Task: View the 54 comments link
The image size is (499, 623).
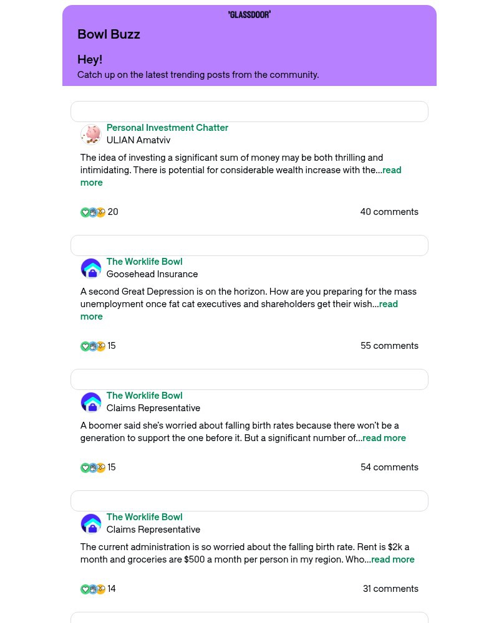Action: coord(389,467)
